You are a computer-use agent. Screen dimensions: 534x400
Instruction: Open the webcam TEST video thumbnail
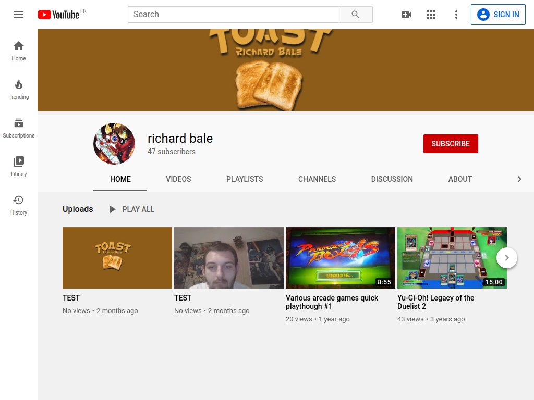coord(229,258)
